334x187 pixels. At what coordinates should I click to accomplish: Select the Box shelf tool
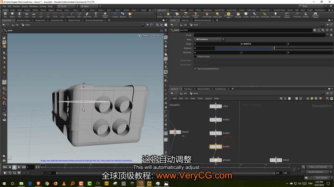click(5, 15)
